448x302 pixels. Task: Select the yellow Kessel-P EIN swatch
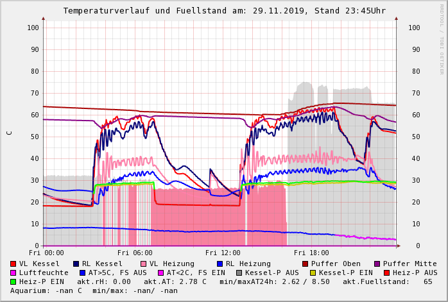point(313,273)
